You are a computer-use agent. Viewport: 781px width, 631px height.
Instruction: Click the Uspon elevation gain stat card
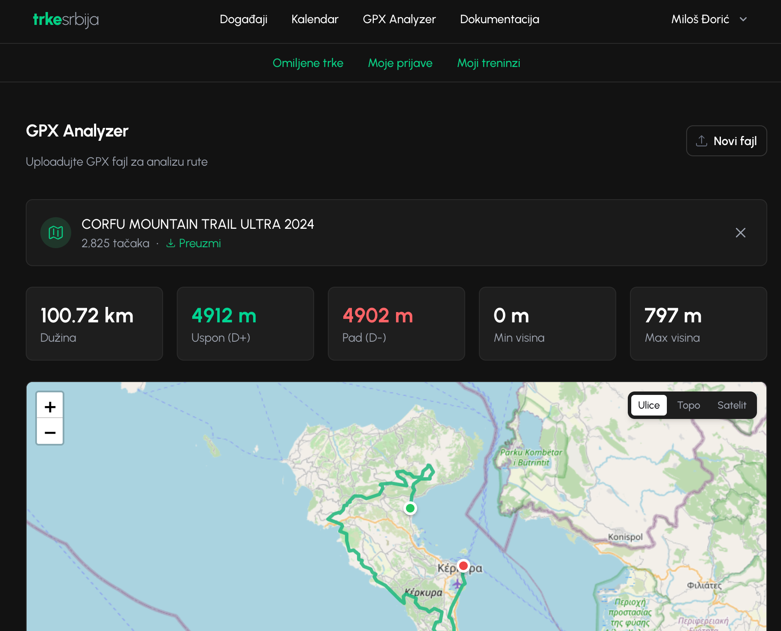tap(245, 324)
